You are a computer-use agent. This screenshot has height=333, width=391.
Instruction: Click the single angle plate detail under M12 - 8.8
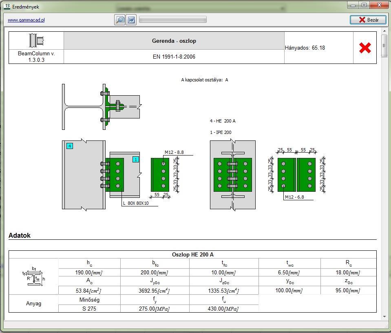[x=160, y=175]
